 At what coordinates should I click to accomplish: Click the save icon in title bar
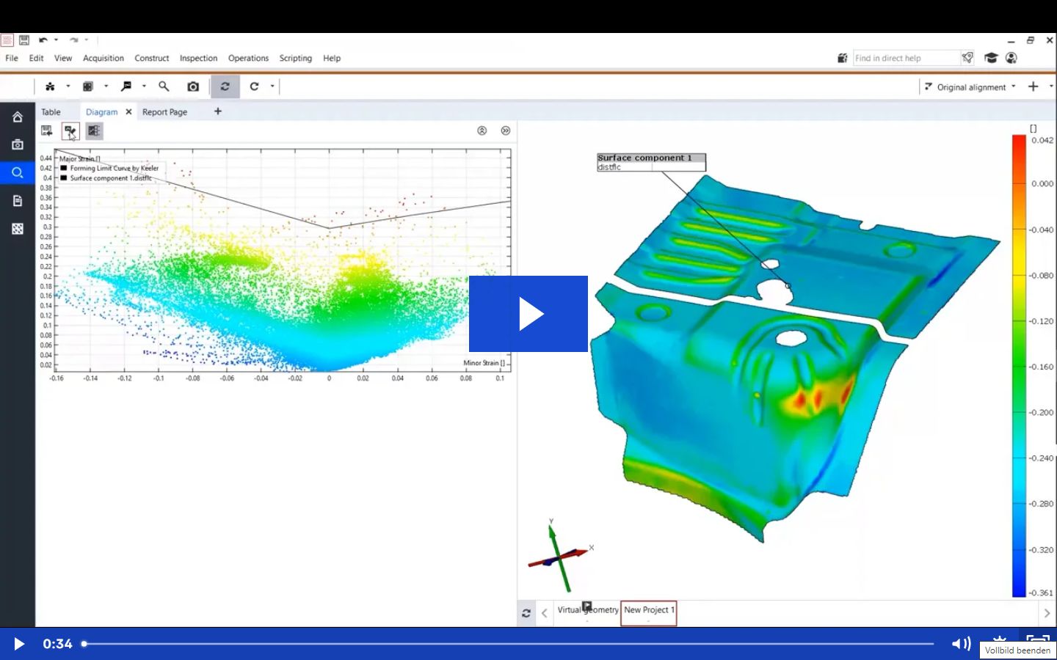click(x=24, y=40)
